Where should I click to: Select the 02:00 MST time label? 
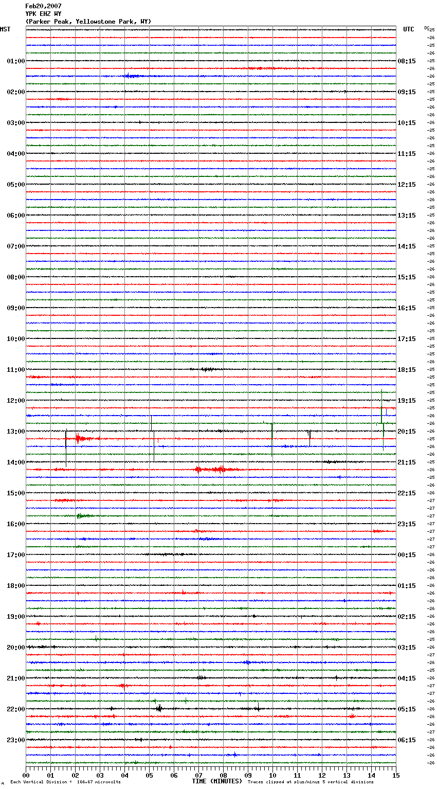(16, 92)
